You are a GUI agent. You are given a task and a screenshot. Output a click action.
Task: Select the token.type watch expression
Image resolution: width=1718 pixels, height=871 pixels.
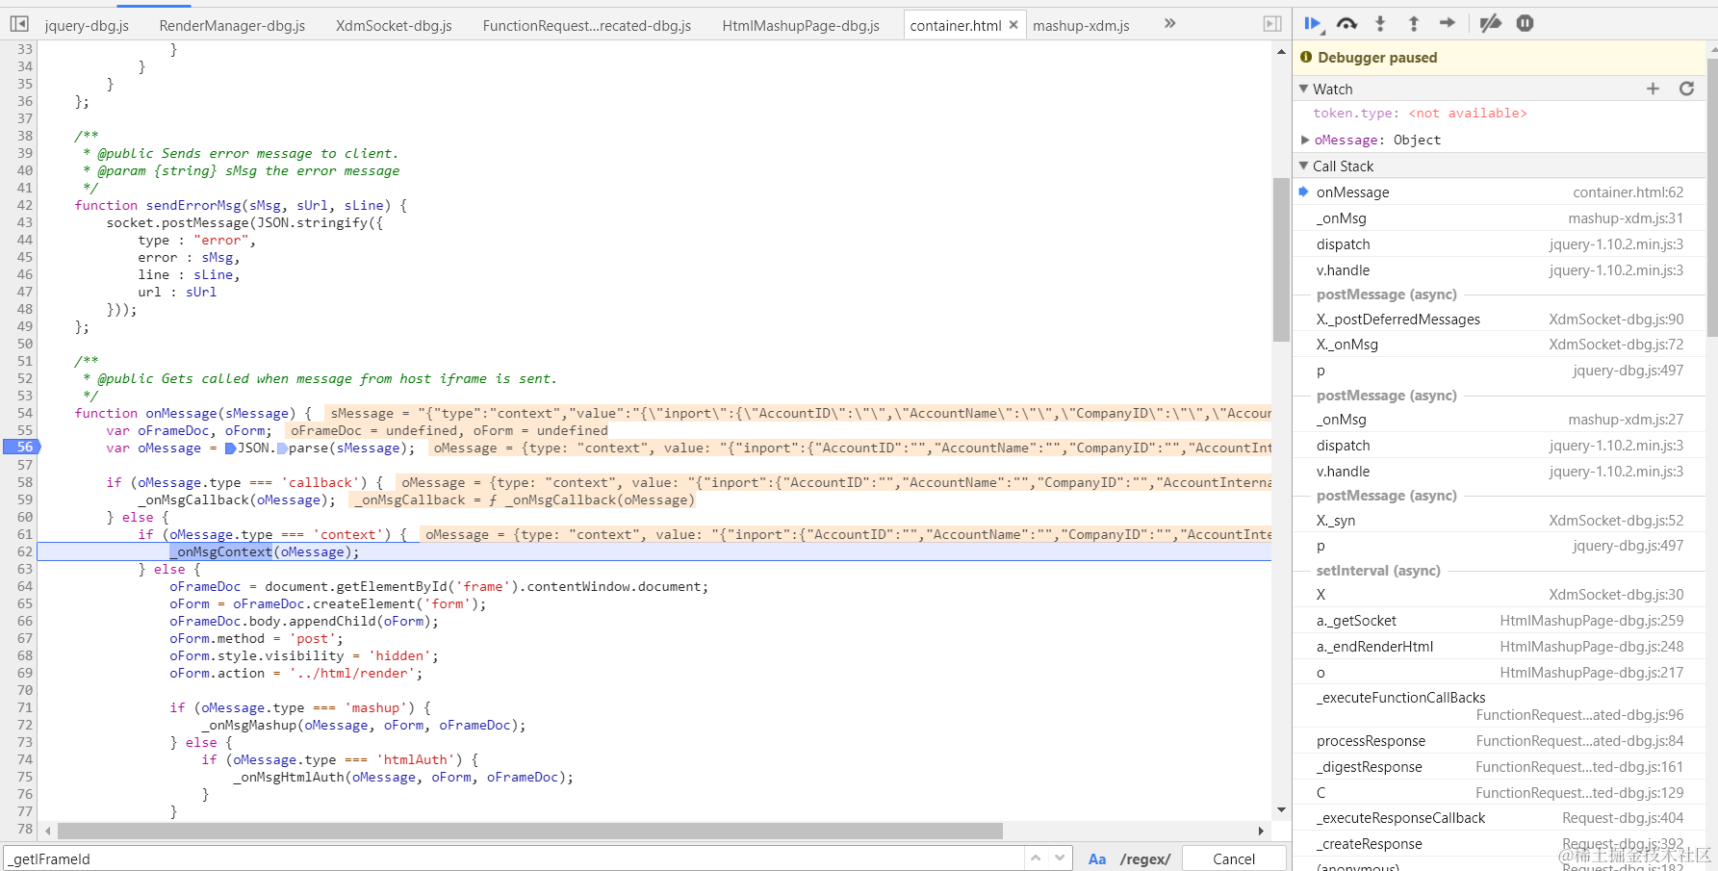[x=1420, y=114]
